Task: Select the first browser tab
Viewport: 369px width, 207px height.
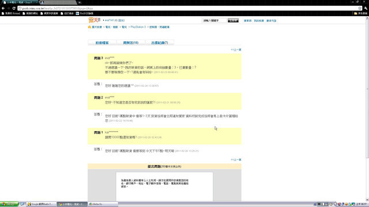Action: pos(20,2)
